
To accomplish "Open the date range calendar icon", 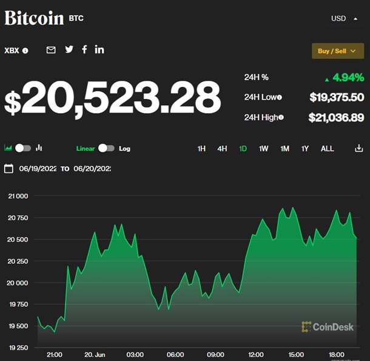I will point(8,168).
